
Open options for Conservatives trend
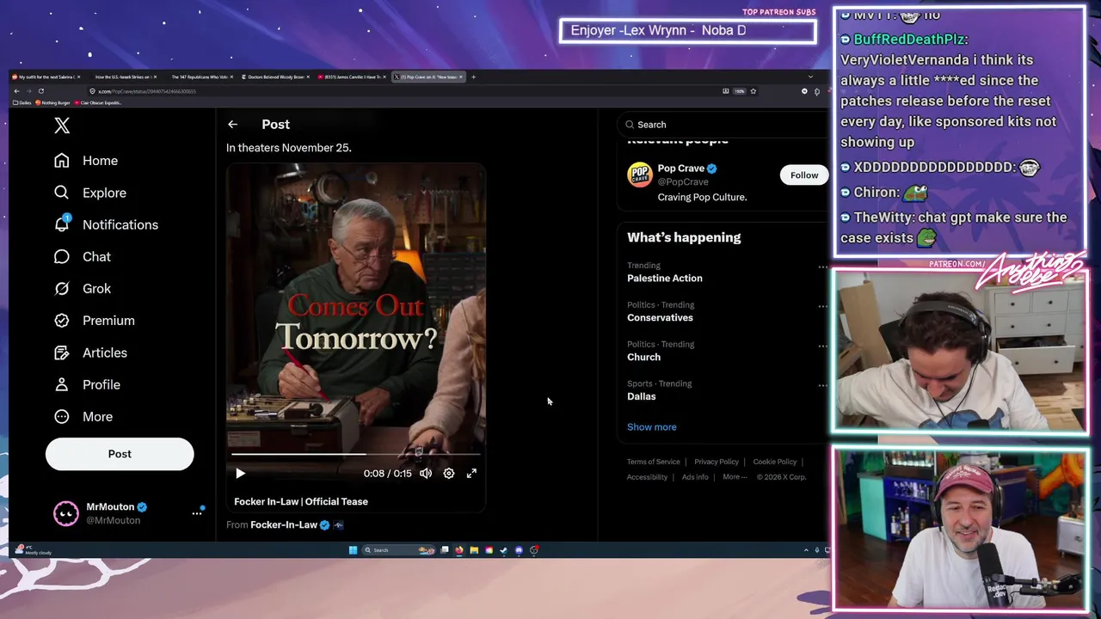[822, 306]
